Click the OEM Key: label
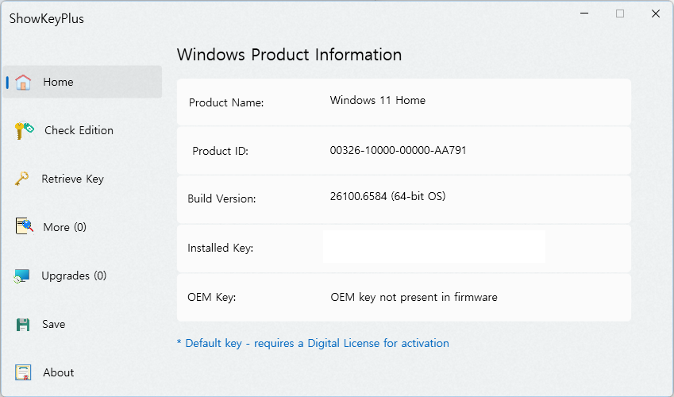The height and width of the screenshot is (397, 674). click(x=211, y=297)
